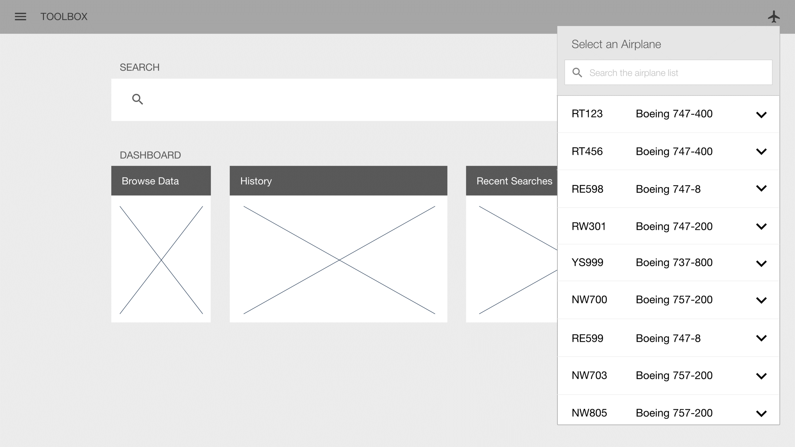Expand the RT123 airplane row
Viewport: 795px width, 447px height.
[x=761, y=115]
